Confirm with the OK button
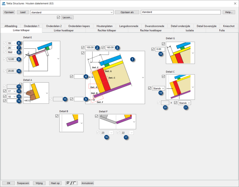The image size is (239, 187). pos(9,183)
